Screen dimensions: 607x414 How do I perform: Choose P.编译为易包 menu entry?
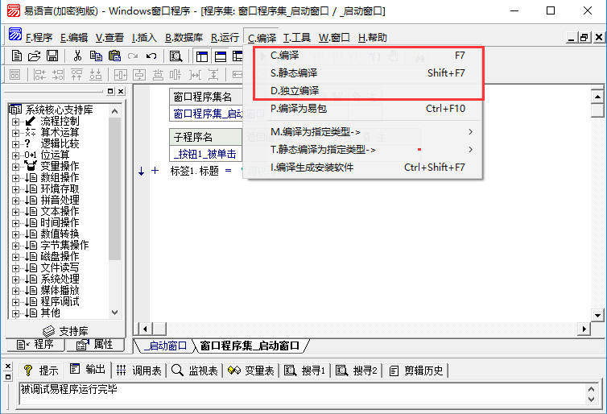point(298,109)
